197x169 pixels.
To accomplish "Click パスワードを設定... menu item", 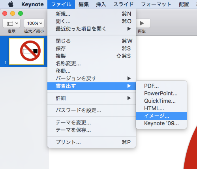I will [x=92, y=110].
